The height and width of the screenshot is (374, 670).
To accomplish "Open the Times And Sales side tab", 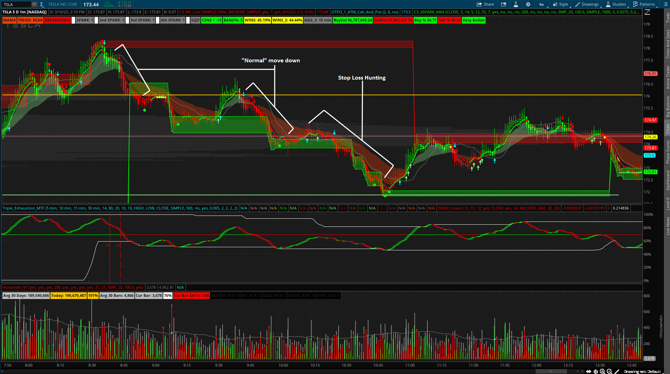I will [667, 44].
